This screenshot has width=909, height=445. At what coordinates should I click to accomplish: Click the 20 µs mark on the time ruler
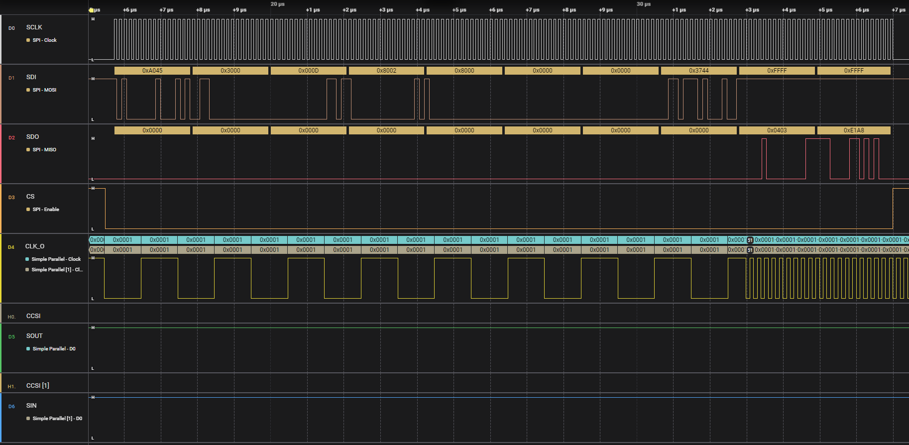(x=277, y=4)
